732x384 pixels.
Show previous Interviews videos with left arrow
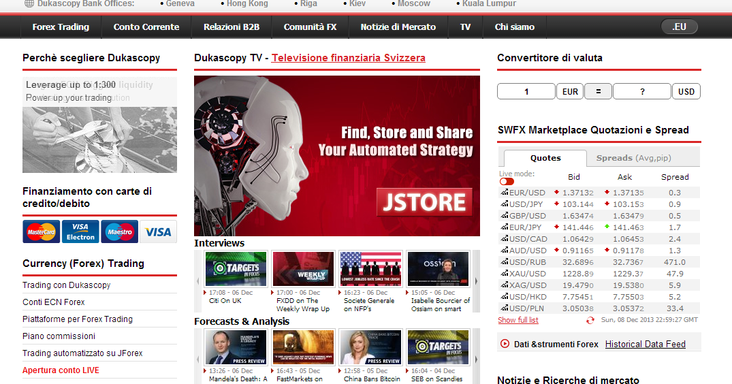click(198, 281)
